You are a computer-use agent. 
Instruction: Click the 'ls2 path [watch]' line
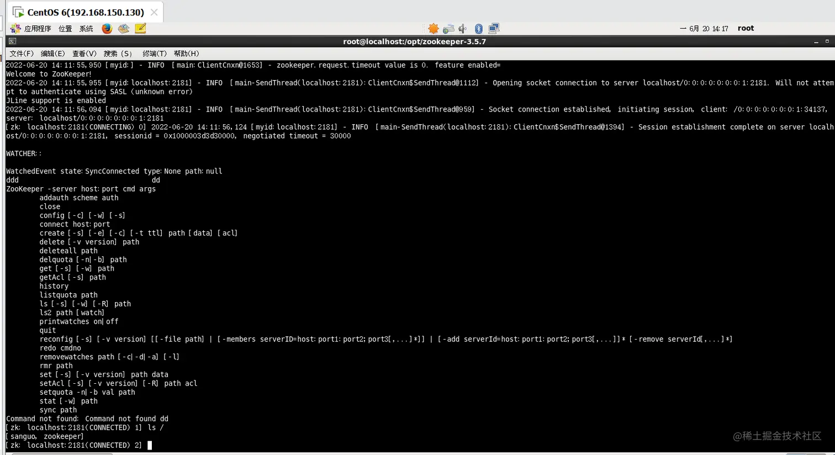(x=72, y=313)
